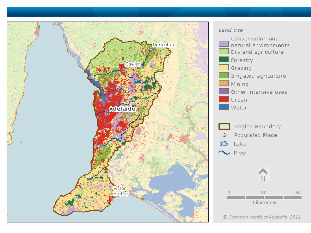Click the 'Forestry' legend text

pyautogui.click(x=242, y=60)
